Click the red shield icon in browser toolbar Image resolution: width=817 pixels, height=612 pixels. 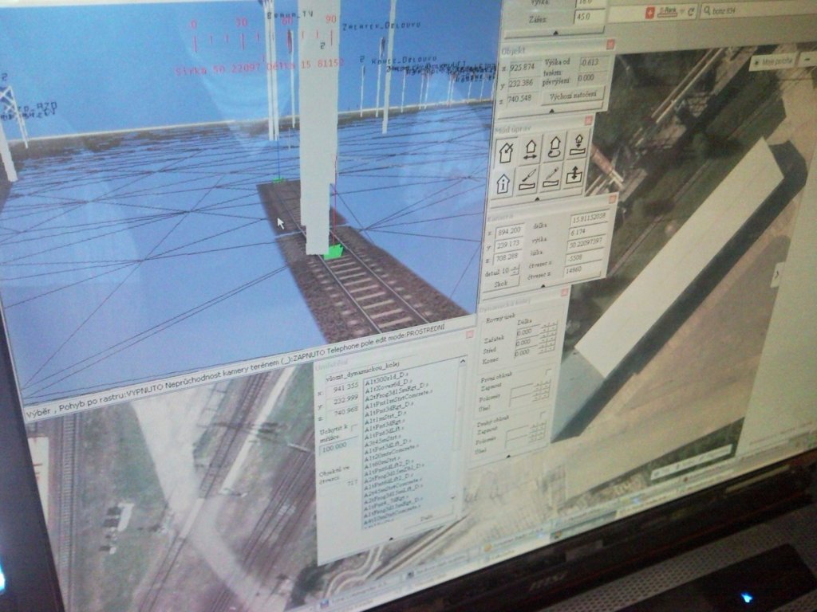coord(649,14)
